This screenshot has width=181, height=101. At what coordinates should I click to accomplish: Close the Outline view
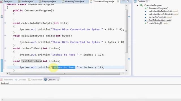point(147,1)
